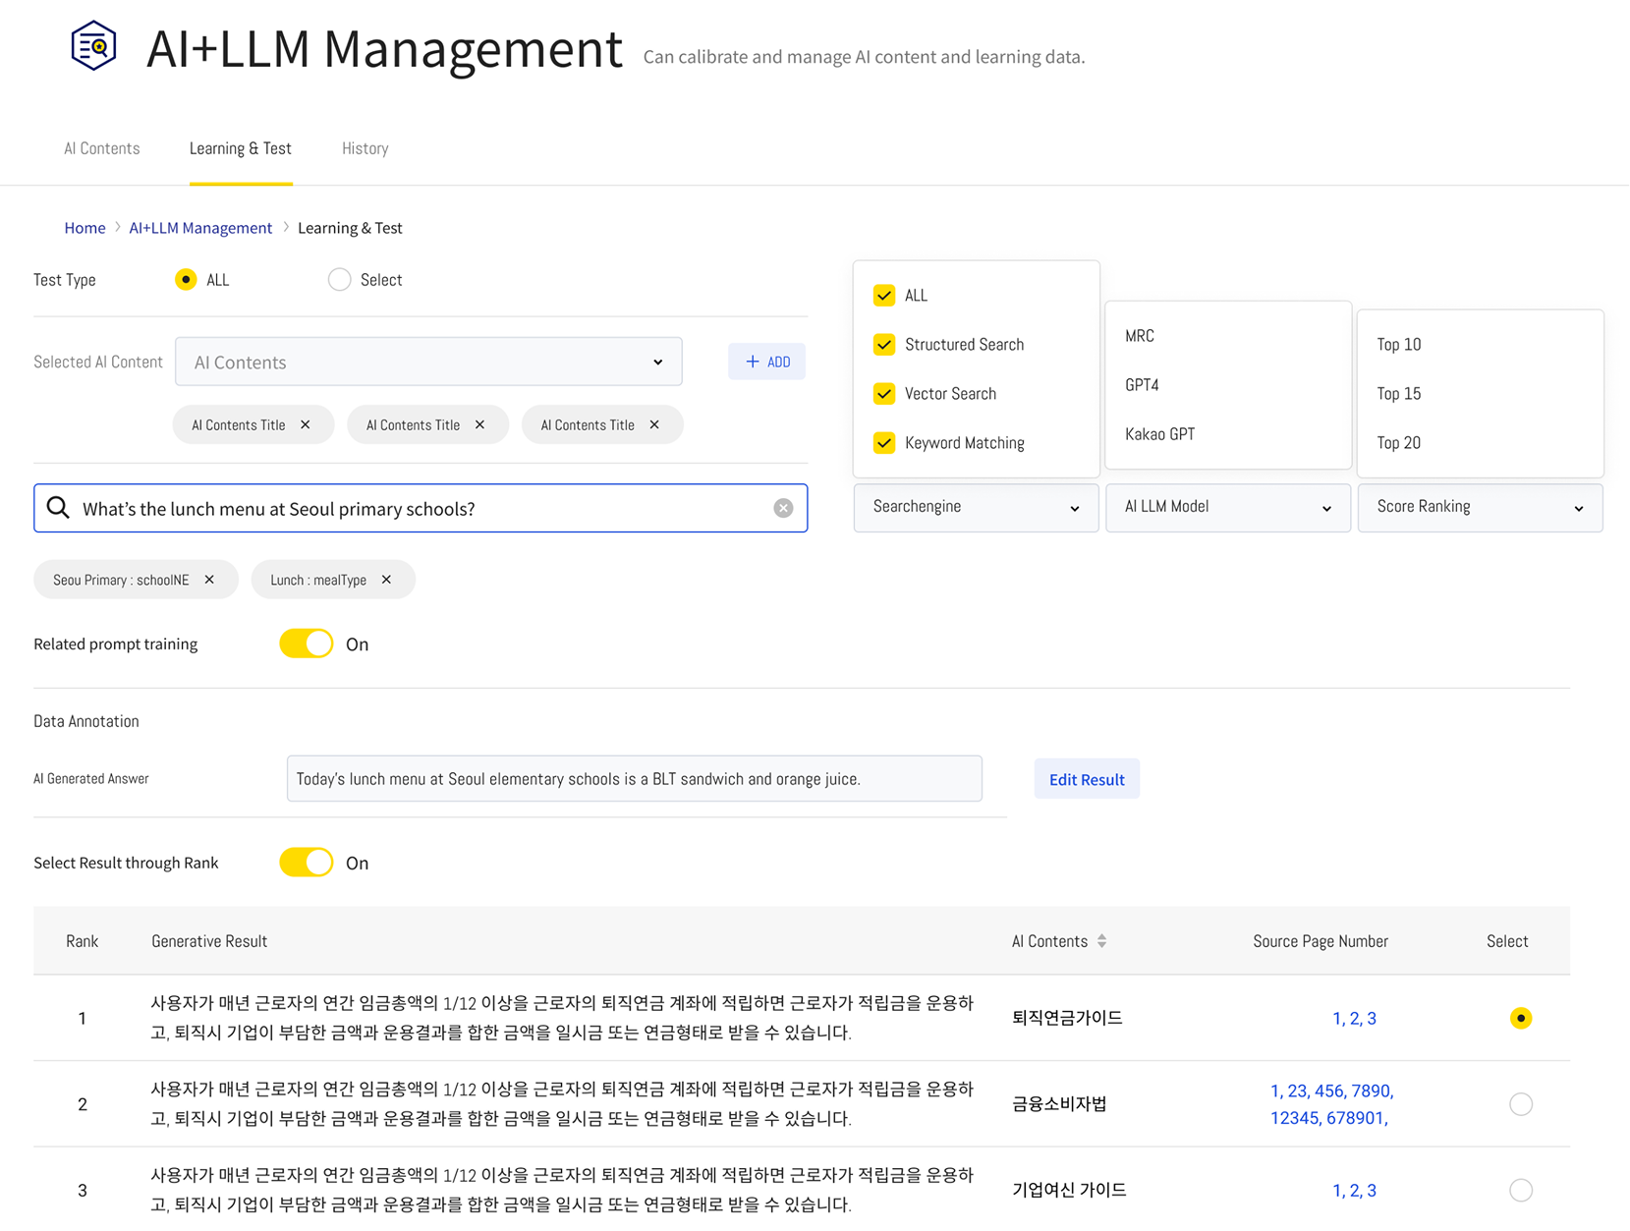The image size is (1630, 1231).
Task: Turn off Select Result through Rank switch
Action: click(307, 863)
